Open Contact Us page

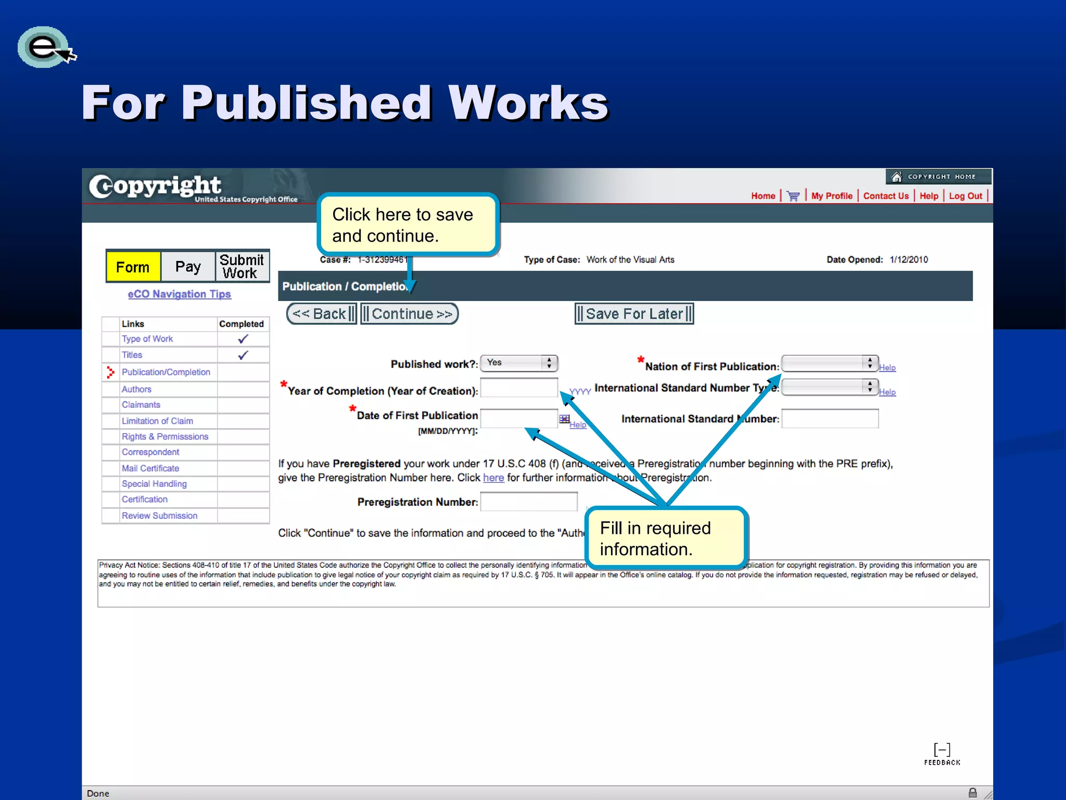pos(886,196)
